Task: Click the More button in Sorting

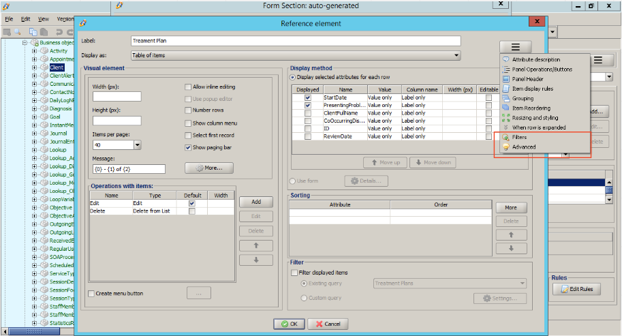Action: coord(511,207)
